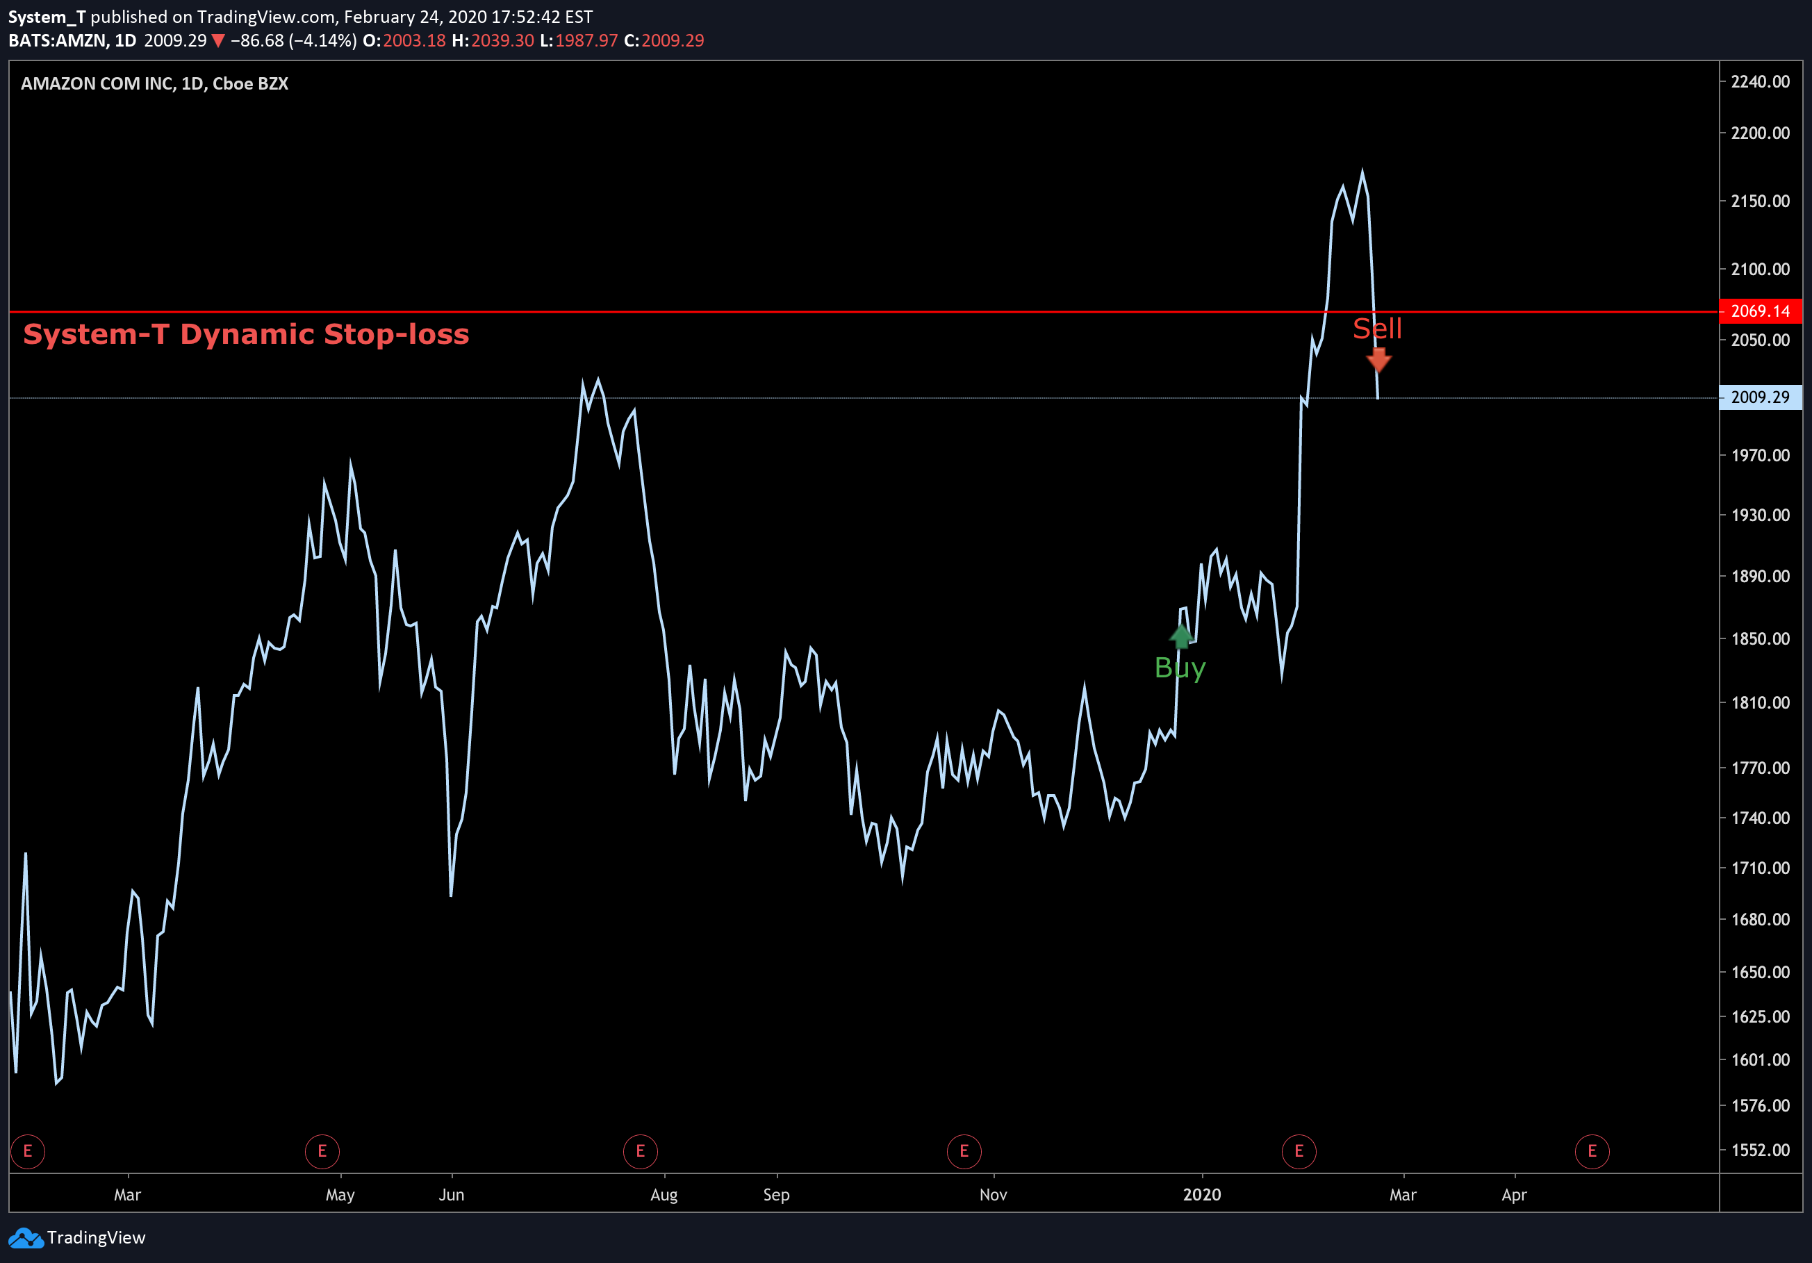Screen dimensions: 1812x1263
Task: Click the 2200.00 price axis label
Action: (1761, 133)
